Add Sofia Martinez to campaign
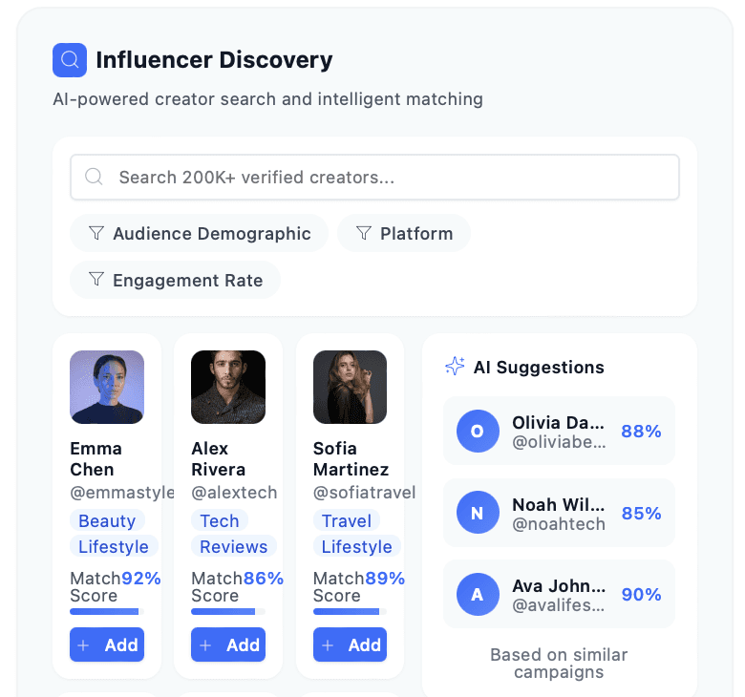 coord(350,644)
